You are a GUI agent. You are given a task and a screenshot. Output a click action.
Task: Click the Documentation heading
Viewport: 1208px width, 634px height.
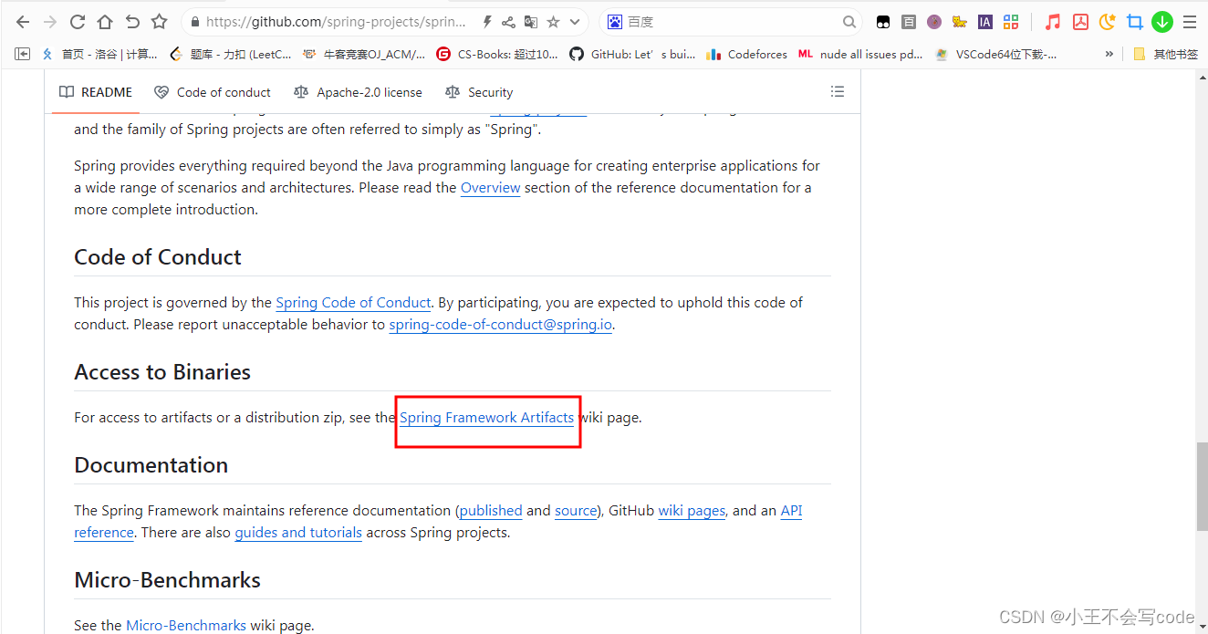151,465
